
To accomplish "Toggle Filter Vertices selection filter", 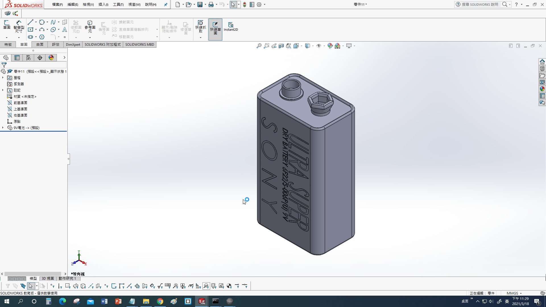I will (52, 286).
